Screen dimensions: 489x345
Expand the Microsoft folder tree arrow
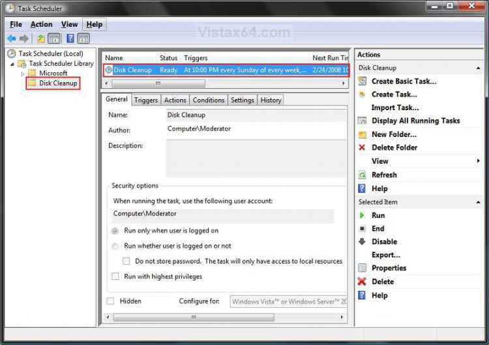[22, 74]
